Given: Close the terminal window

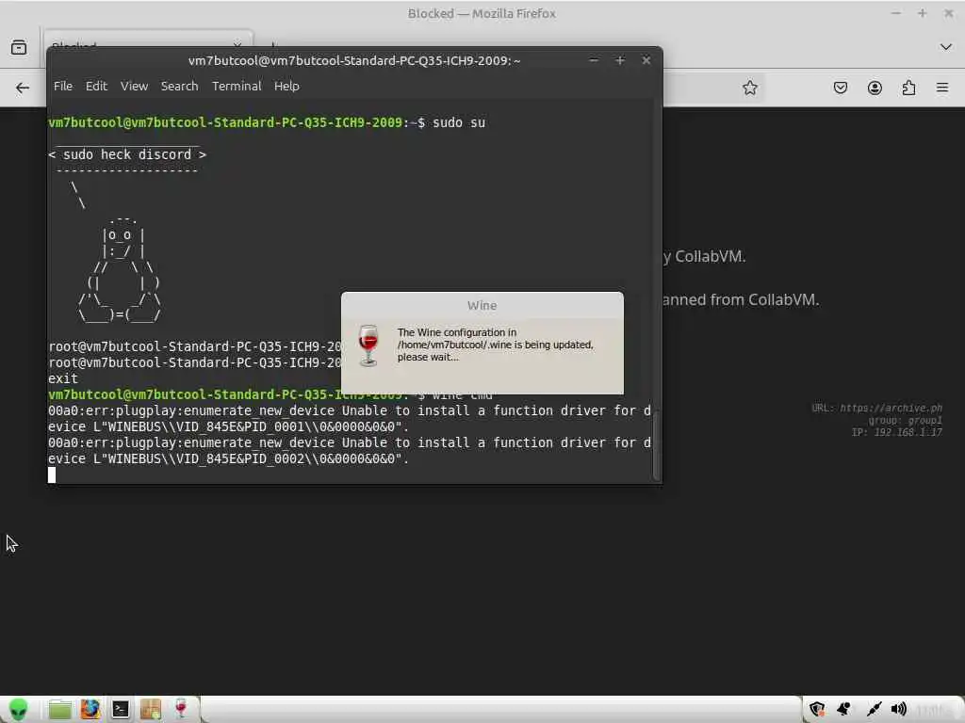Looking at the screenshot, I should click(x=646, y=60).
